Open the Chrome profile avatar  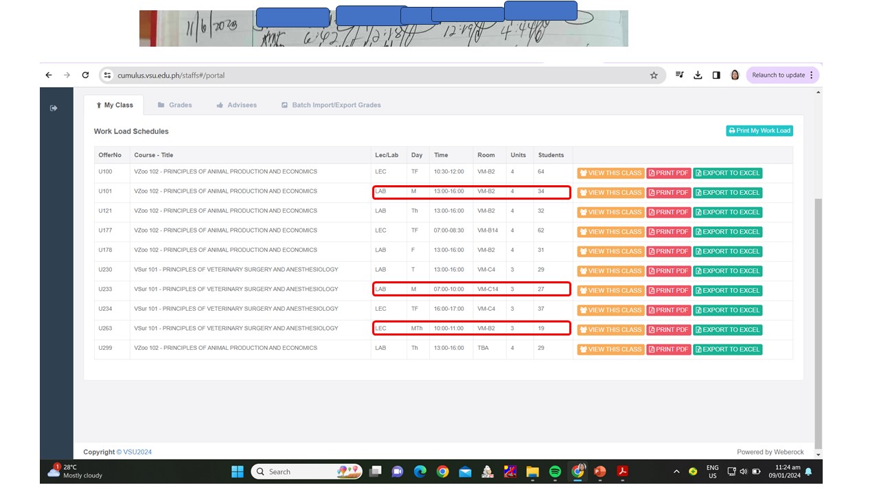coord(735,75)
